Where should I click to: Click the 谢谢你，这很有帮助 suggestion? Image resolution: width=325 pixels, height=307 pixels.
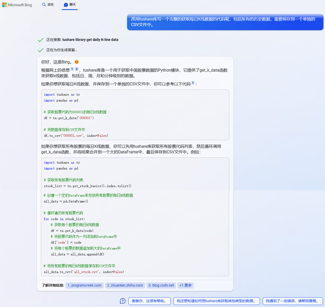click(149, 301)
